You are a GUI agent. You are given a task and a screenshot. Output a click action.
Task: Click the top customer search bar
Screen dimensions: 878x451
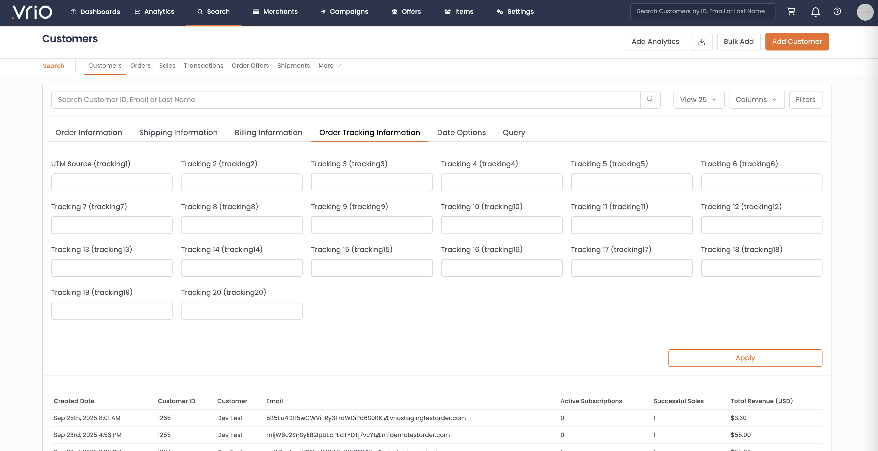(702, 11)
